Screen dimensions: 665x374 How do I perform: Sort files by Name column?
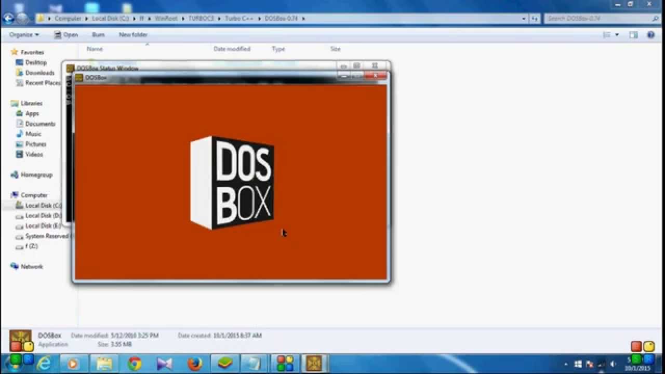(95, 49)
